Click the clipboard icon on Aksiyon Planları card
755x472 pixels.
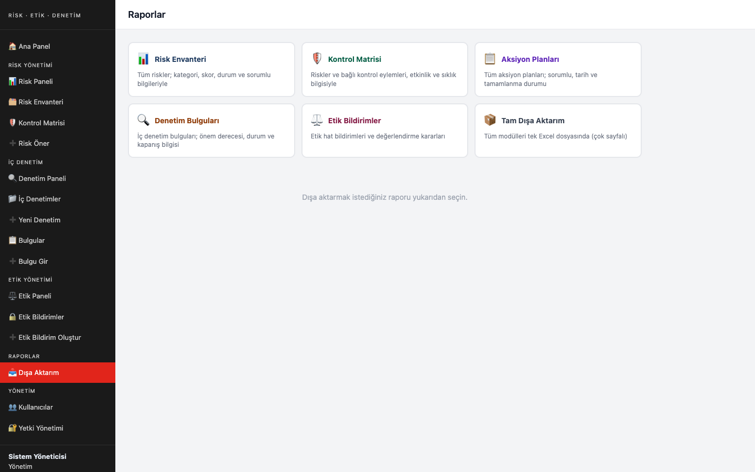click(490, 59)
